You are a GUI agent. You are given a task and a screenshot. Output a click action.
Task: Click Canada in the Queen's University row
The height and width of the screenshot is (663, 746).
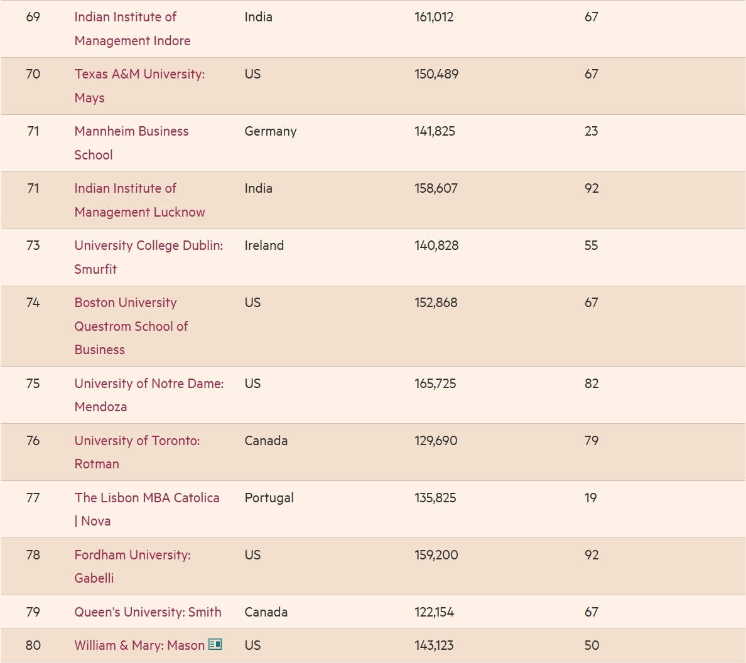[266, 612]
